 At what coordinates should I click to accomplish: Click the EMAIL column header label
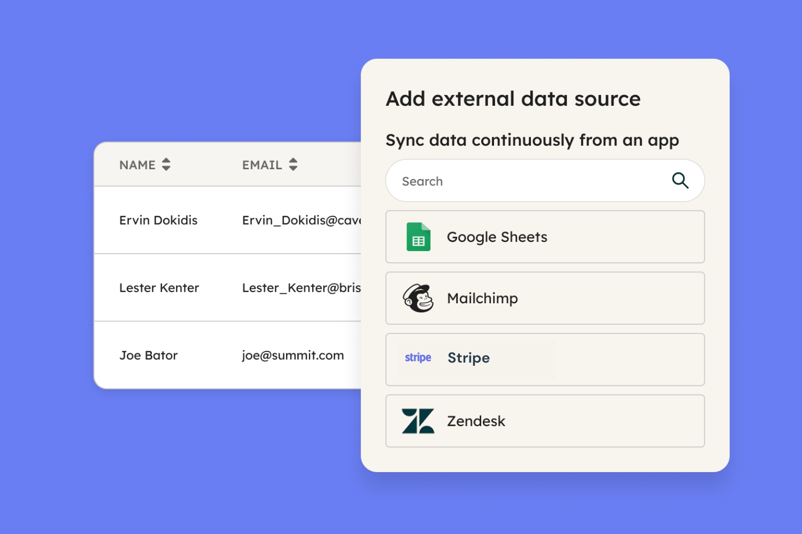point(262,165)
